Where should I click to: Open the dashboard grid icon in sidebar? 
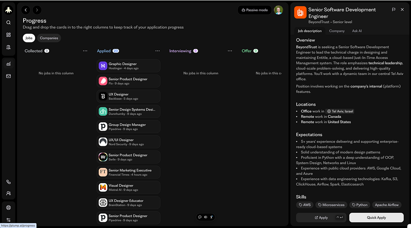click(8, 35)
